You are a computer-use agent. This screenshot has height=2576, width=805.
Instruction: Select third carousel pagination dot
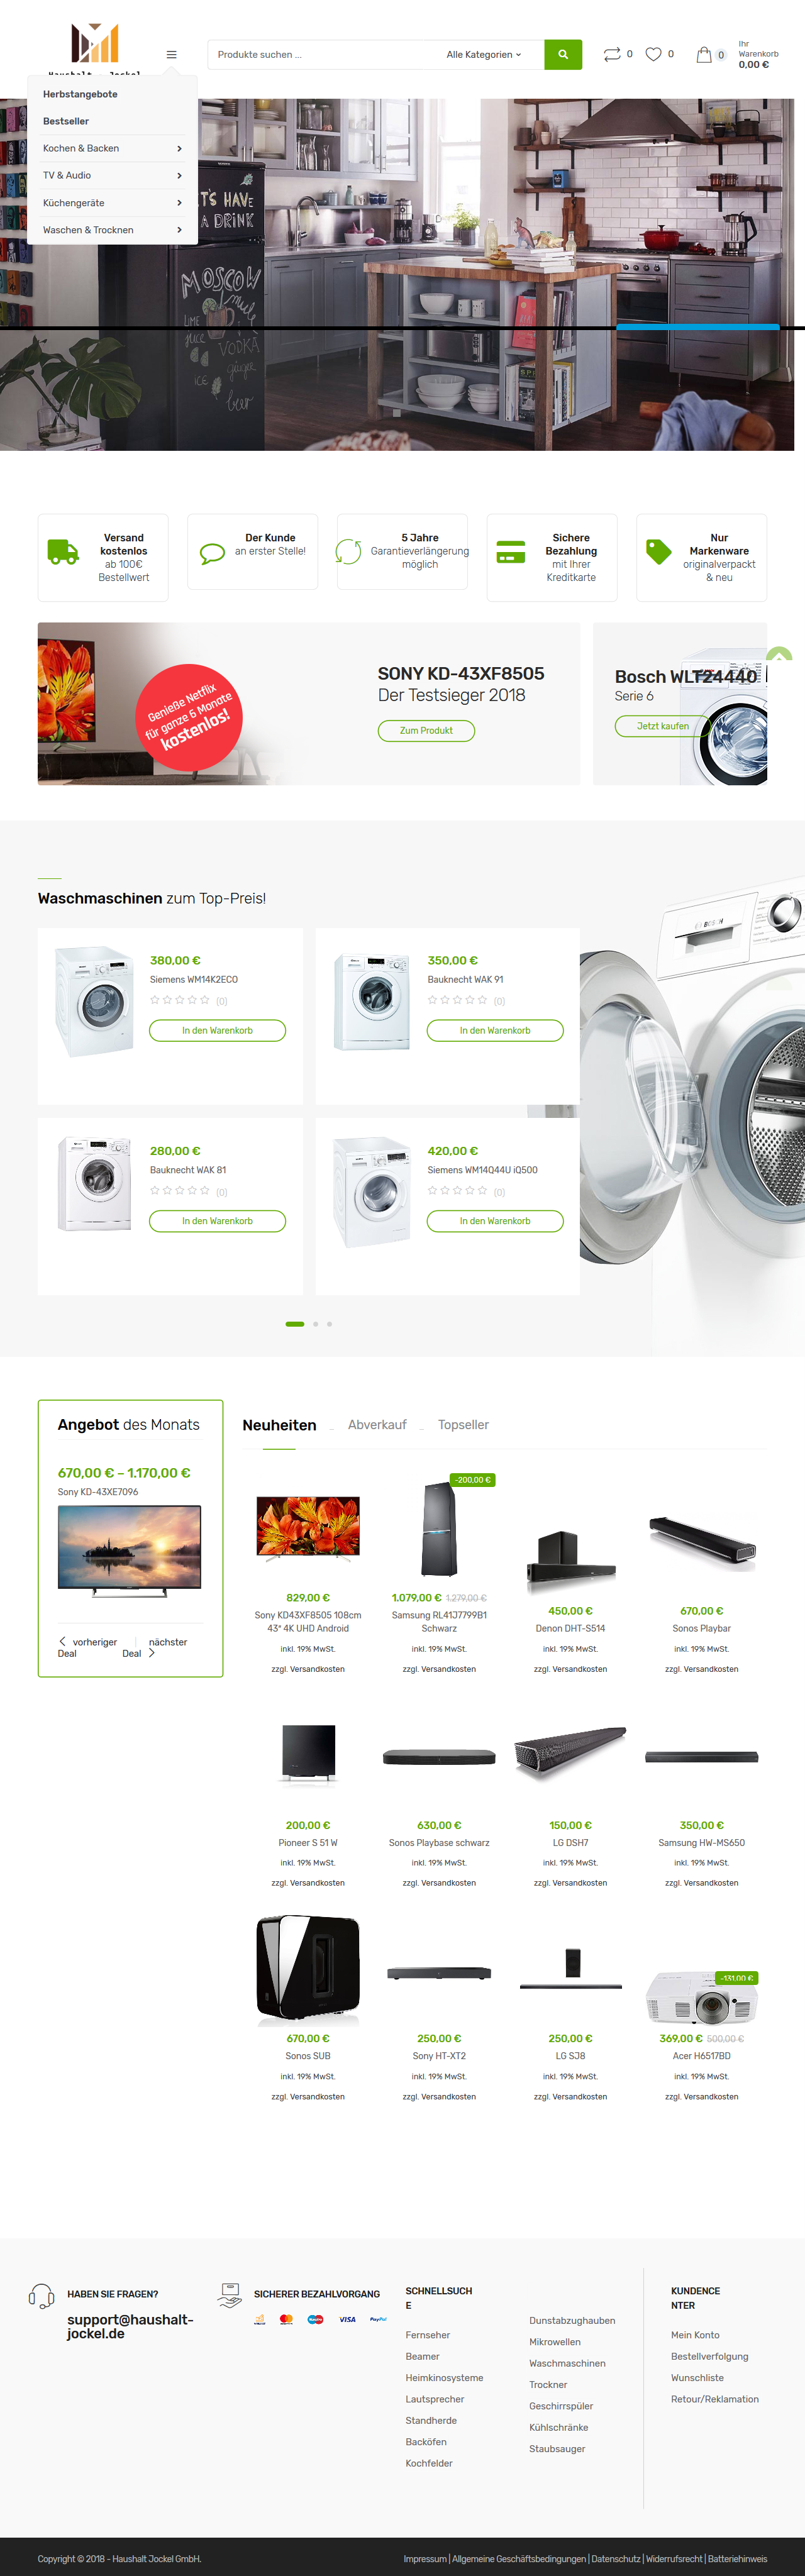(x=329, y=1323)
